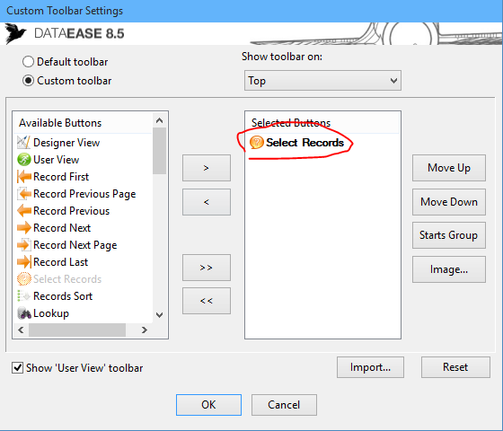Click the Import... button
This screenshot has width=503, height=431.
[370, 367]
